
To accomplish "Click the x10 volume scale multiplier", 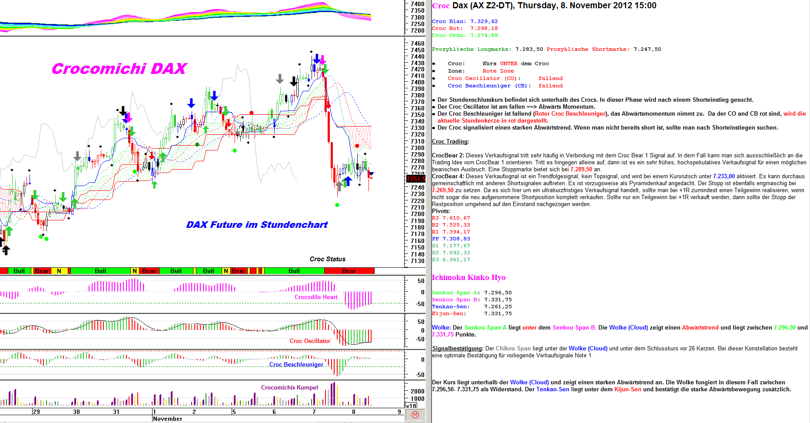I will pyautogui.click(x=411, y=406).
